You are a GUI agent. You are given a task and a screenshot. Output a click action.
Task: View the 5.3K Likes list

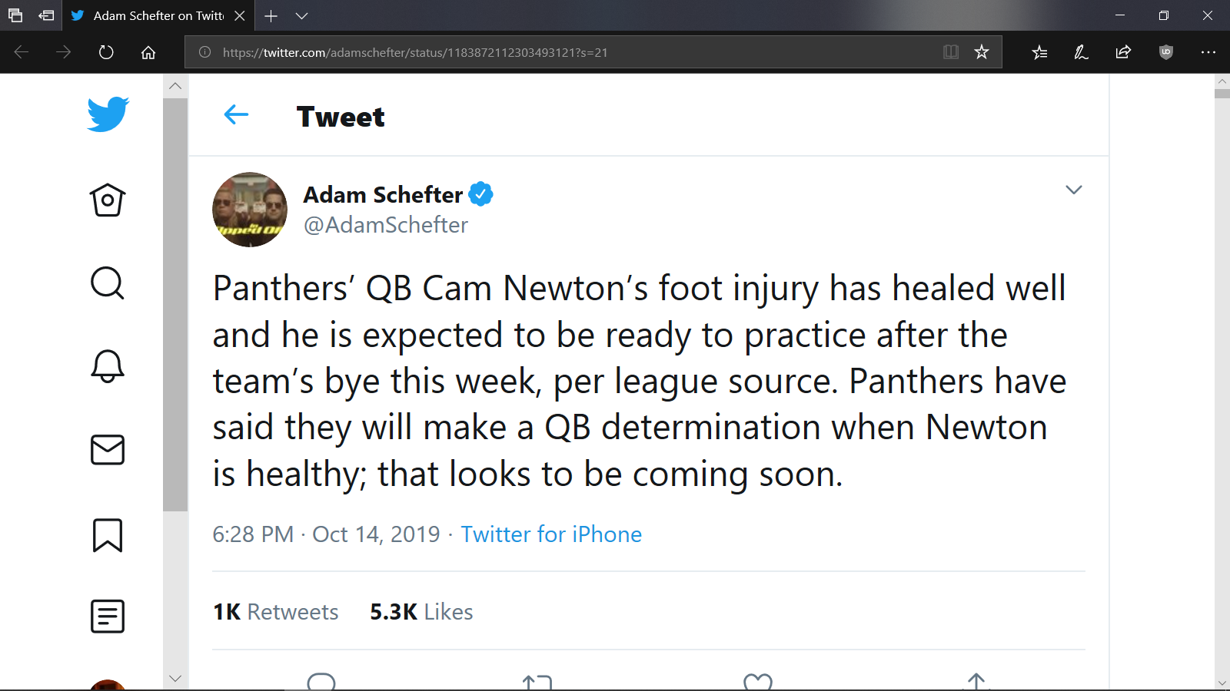pos(421,612)
